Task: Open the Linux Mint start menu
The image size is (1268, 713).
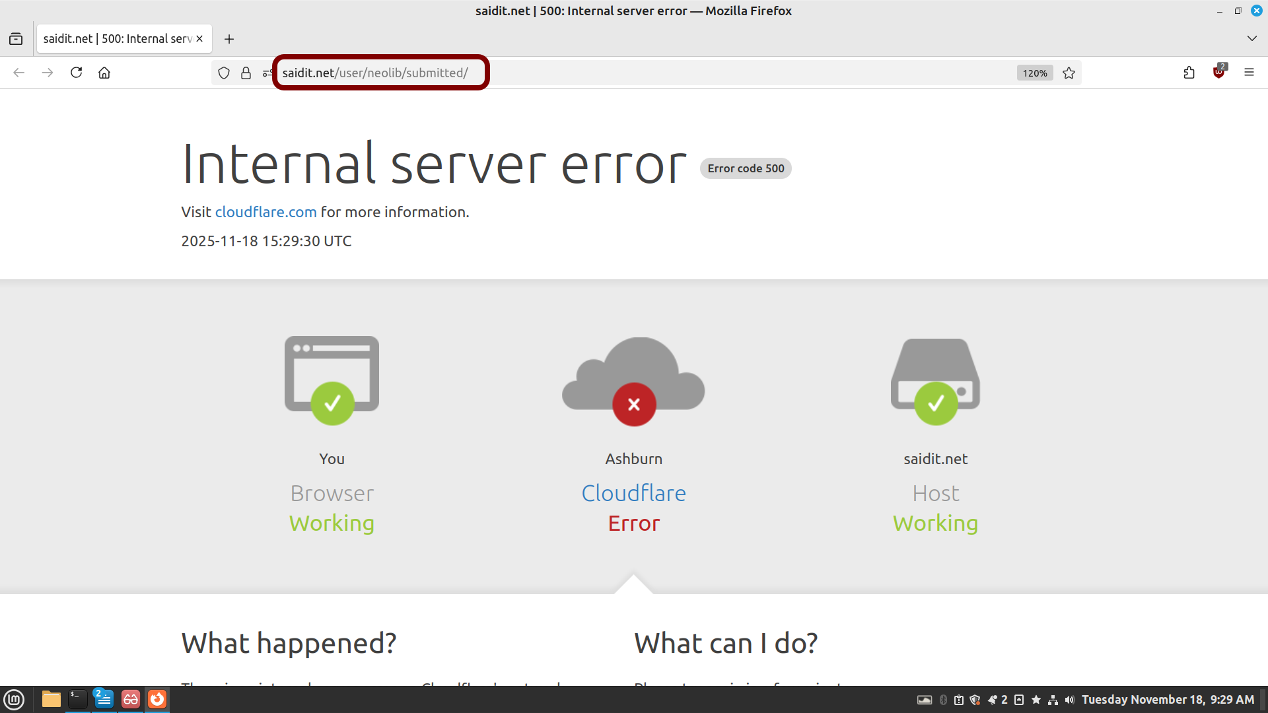Action: [14, 699]
